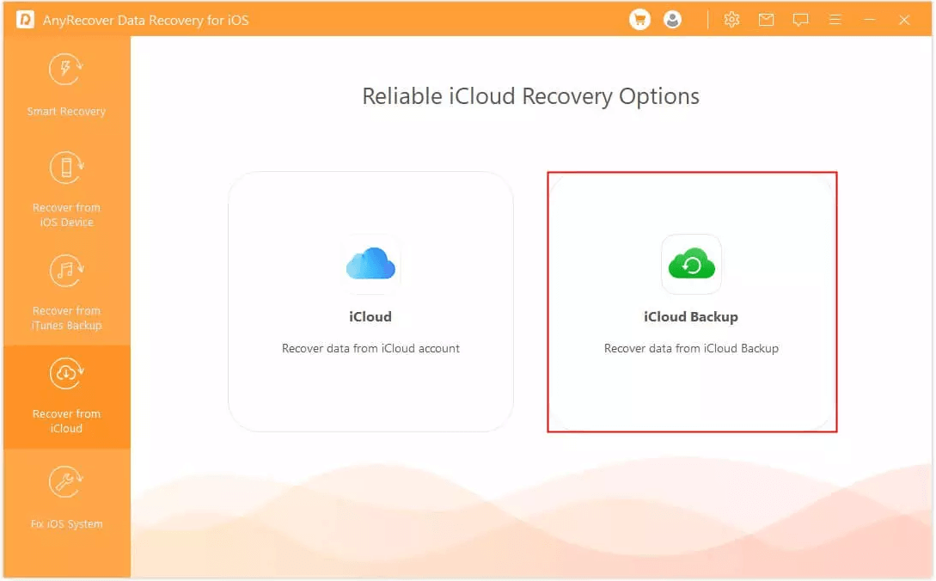936x581 pixels.
Task: Click the iCloud Backup card label text
Action: click(x=691, y=316)
